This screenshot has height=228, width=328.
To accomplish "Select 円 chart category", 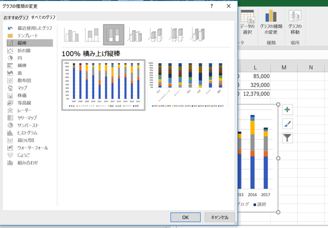I will pyautogui.click(x=30, y=58).
